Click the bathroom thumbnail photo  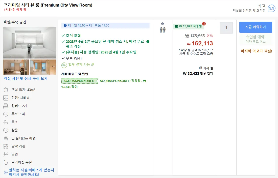pyautogui.click(x=43, y=67)
